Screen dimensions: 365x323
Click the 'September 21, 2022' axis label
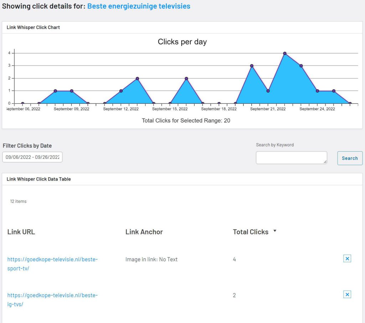[268, 109]
